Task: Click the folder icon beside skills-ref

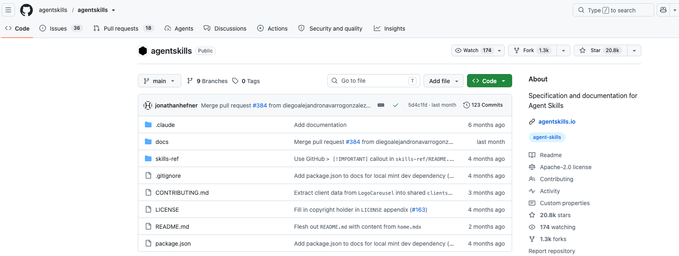Action: click(x=148, y=158)
